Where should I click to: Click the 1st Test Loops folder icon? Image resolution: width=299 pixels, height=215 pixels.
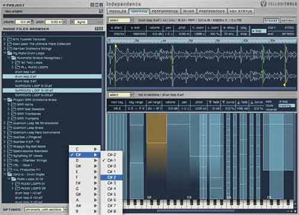coord(18,63)
